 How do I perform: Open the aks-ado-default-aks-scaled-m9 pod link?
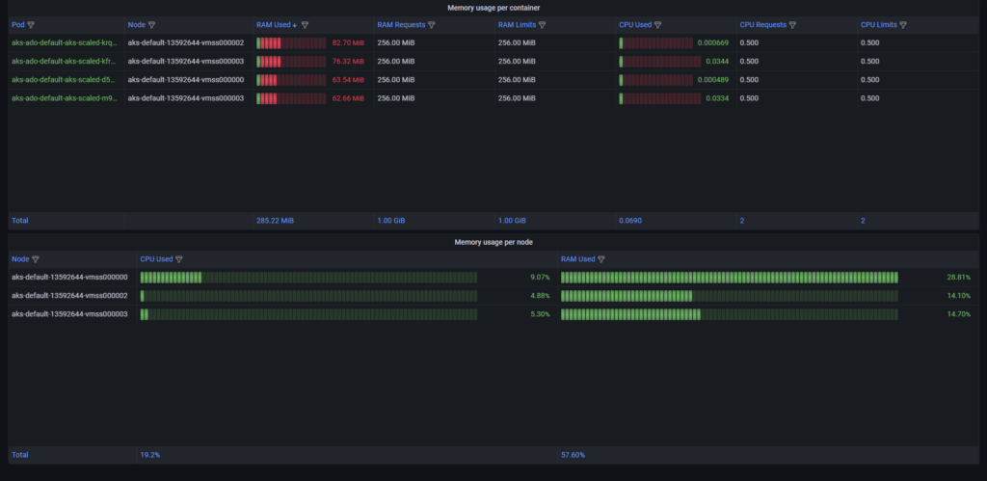64,98
